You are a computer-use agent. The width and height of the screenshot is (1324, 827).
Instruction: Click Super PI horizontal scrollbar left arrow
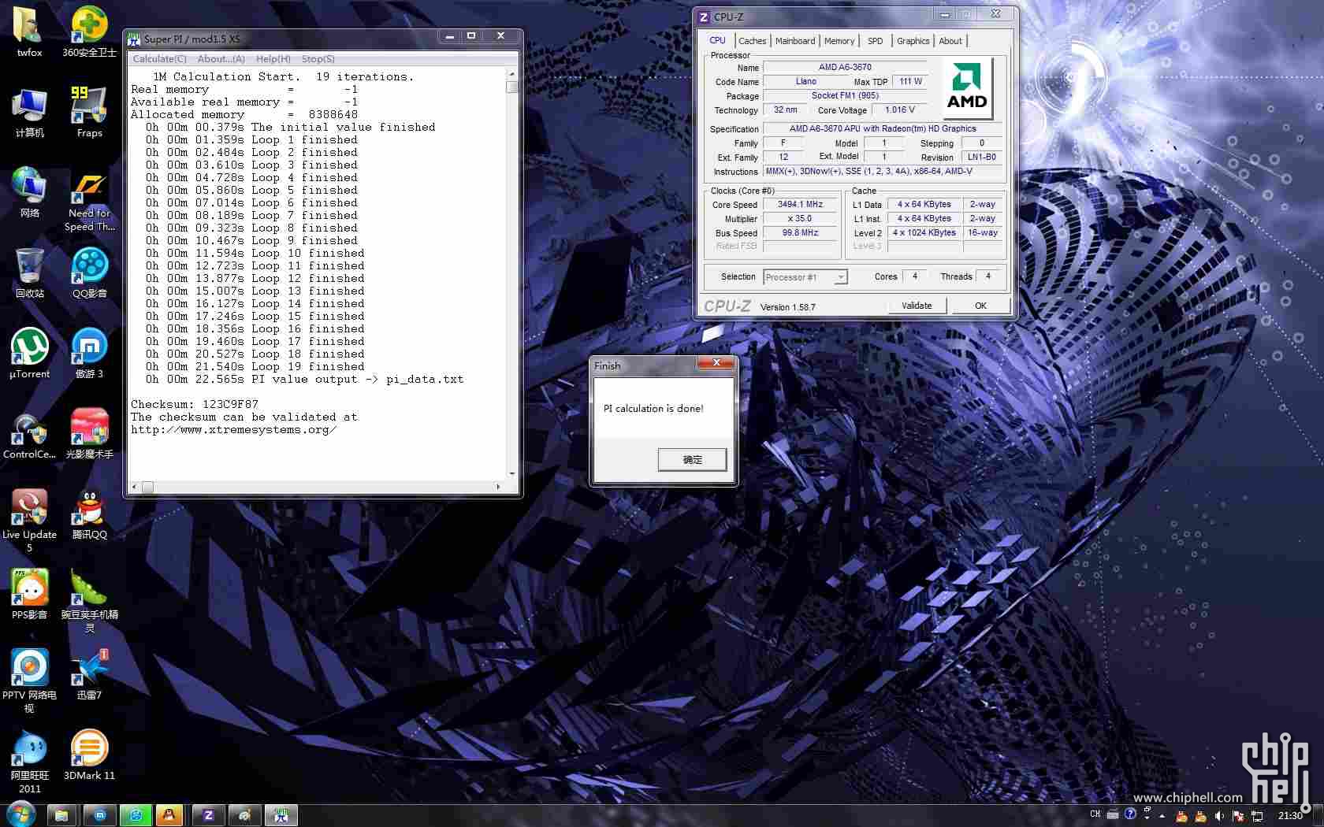(x=134, y=487)
